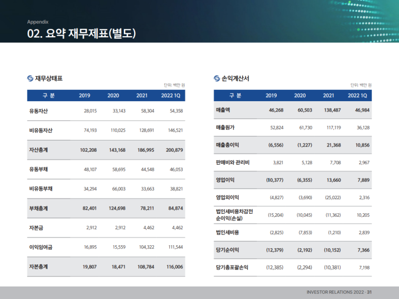Click the 매출원가 row label

click(x=225, y=128)
